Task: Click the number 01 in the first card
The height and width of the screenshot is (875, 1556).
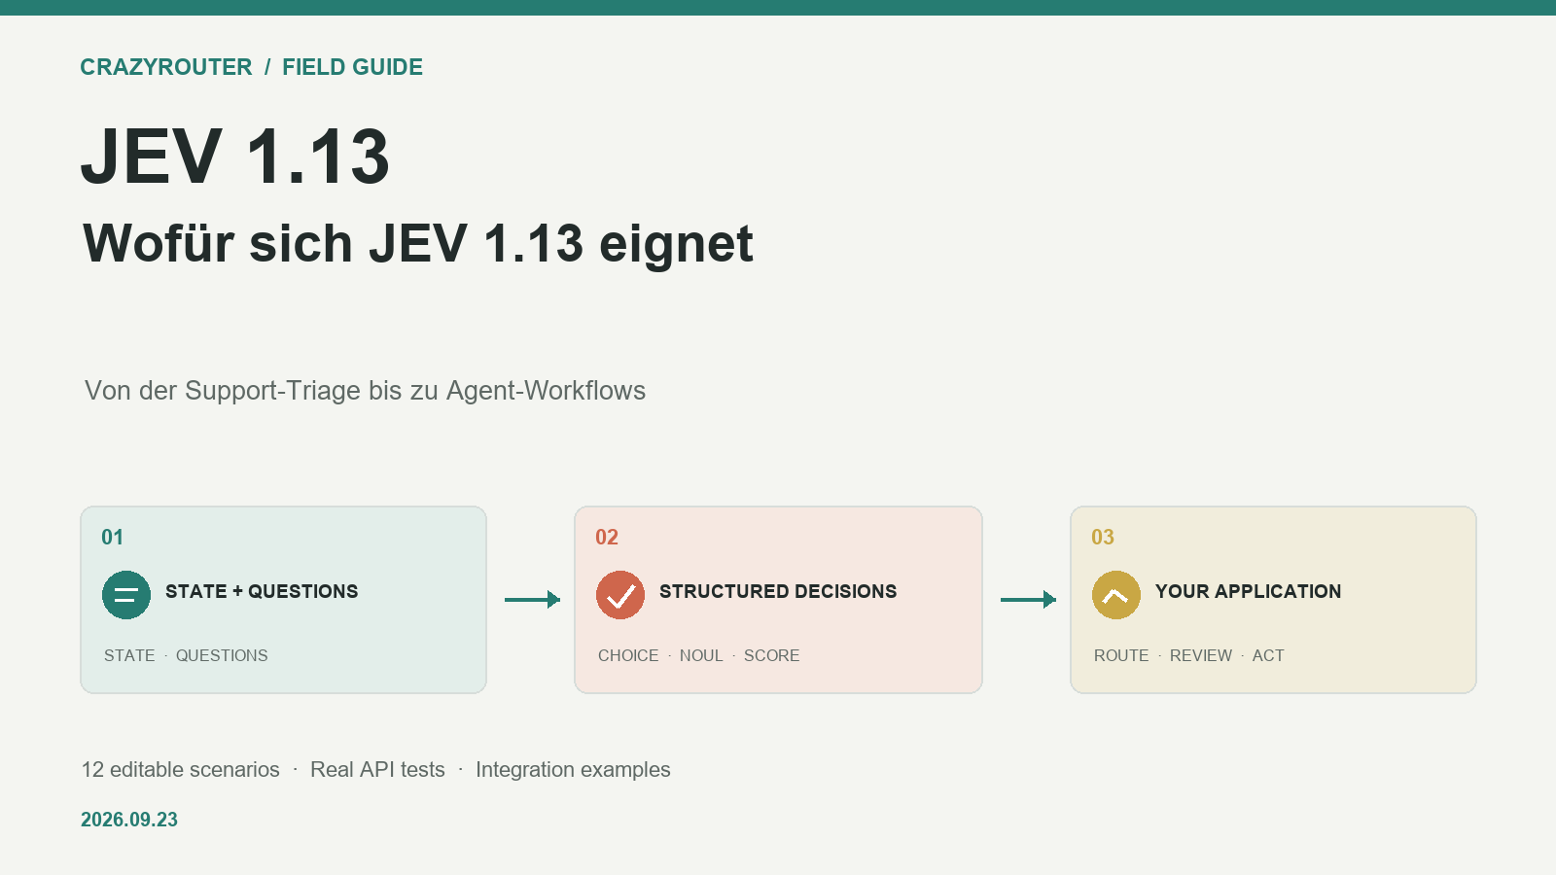Action: [x=113, y=538]
